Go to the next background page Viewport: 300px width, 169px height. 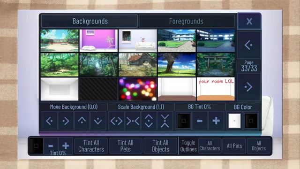tap(249, 87)
